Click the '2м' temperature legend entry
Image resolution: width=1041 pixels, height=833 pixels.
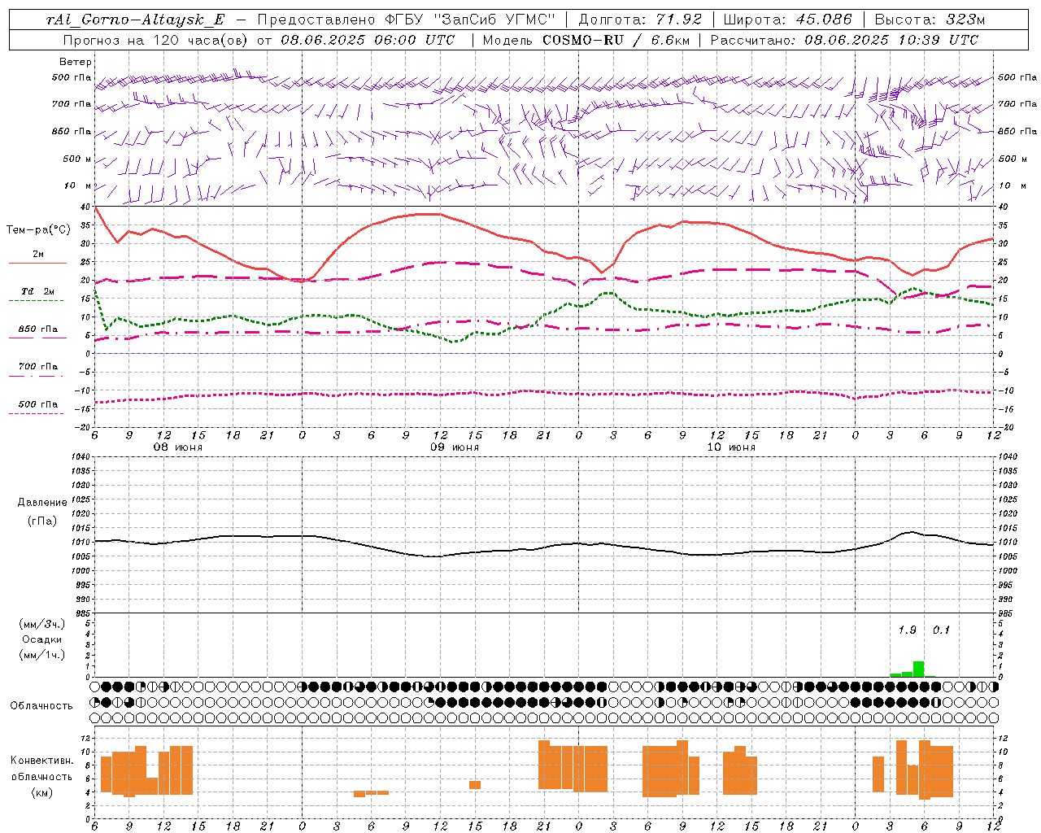(37, 254)
